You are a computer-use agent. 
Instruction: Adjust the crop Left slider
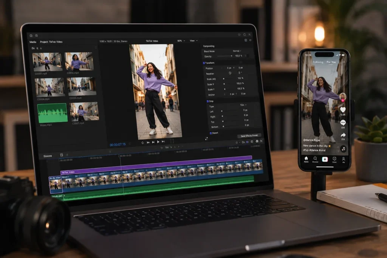coord(229,111)
